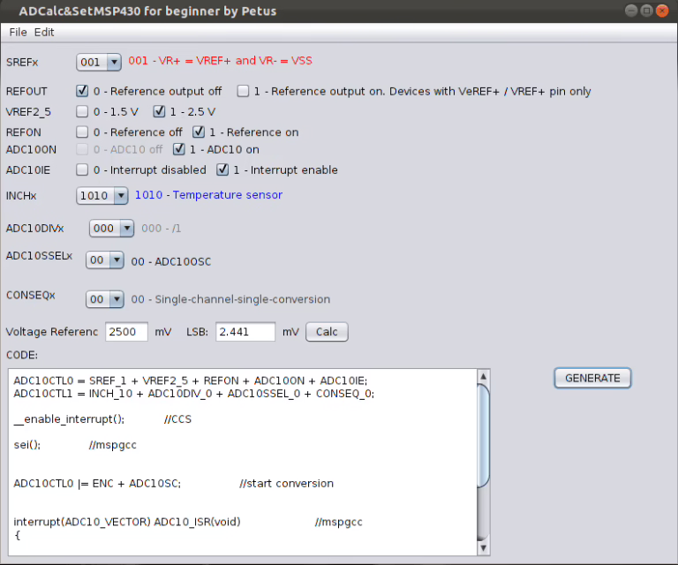Toggle the 1 - 2.5 V checkbox
Screen dimensions: 678x565
[160, 112]
